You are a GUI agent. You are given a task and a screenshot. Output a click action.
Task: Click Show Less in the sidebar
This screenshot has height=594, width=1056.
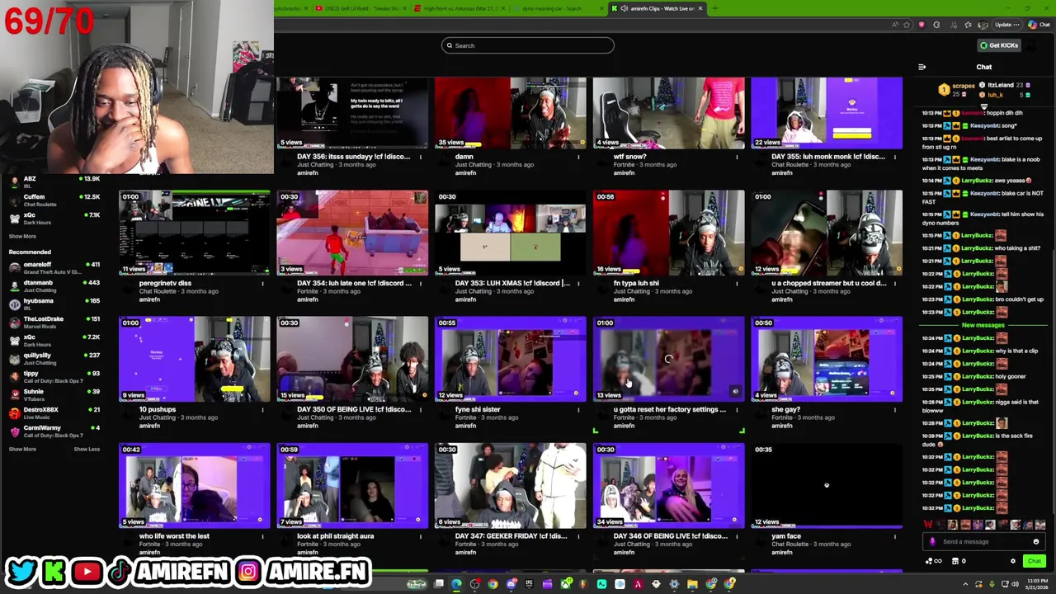87,449
